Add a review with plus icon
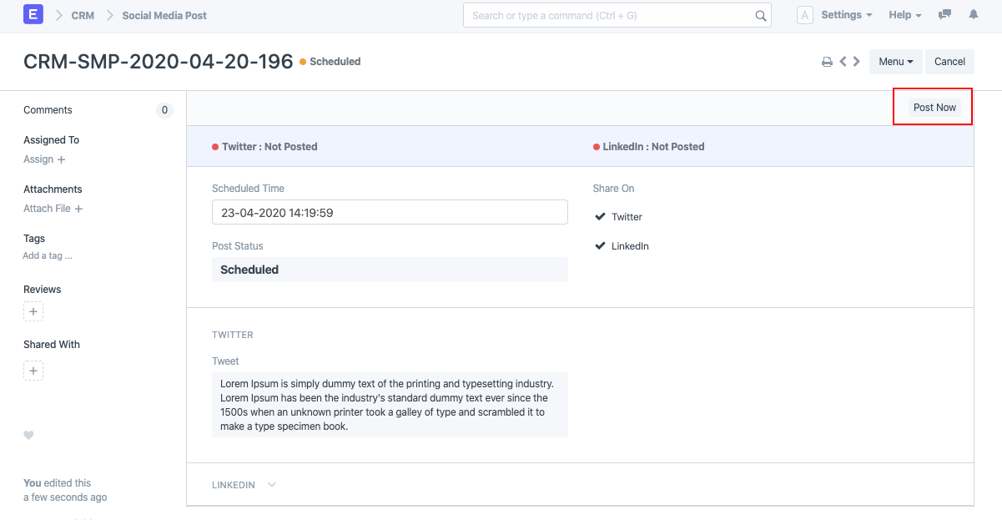 coord(33,312)
